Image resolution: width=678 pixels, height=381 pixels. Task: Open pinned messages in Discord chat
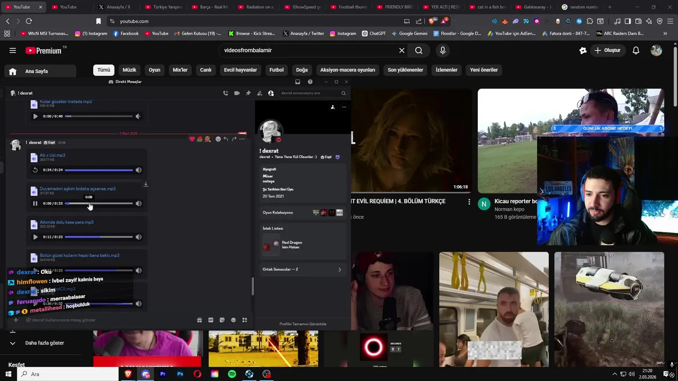click(248, 93)
